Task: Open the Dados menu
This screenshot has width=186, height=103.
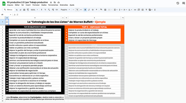Action: [44, 5]
